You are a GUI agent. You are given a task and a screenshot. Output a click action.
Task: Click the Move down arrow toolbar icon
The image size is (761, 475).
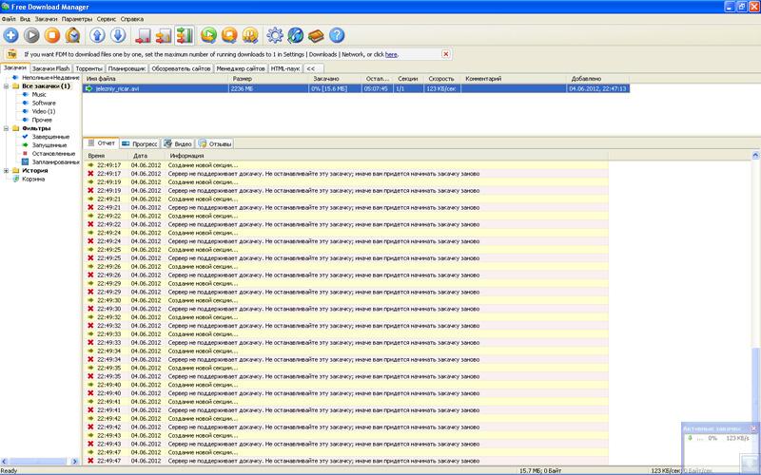(x=118, y=35)
